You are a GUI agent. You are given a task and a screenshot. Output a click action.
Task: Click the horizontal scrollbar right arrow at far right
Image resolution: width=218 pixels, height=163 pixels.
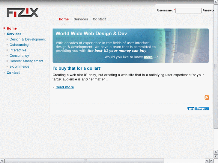tap(211, 161)
